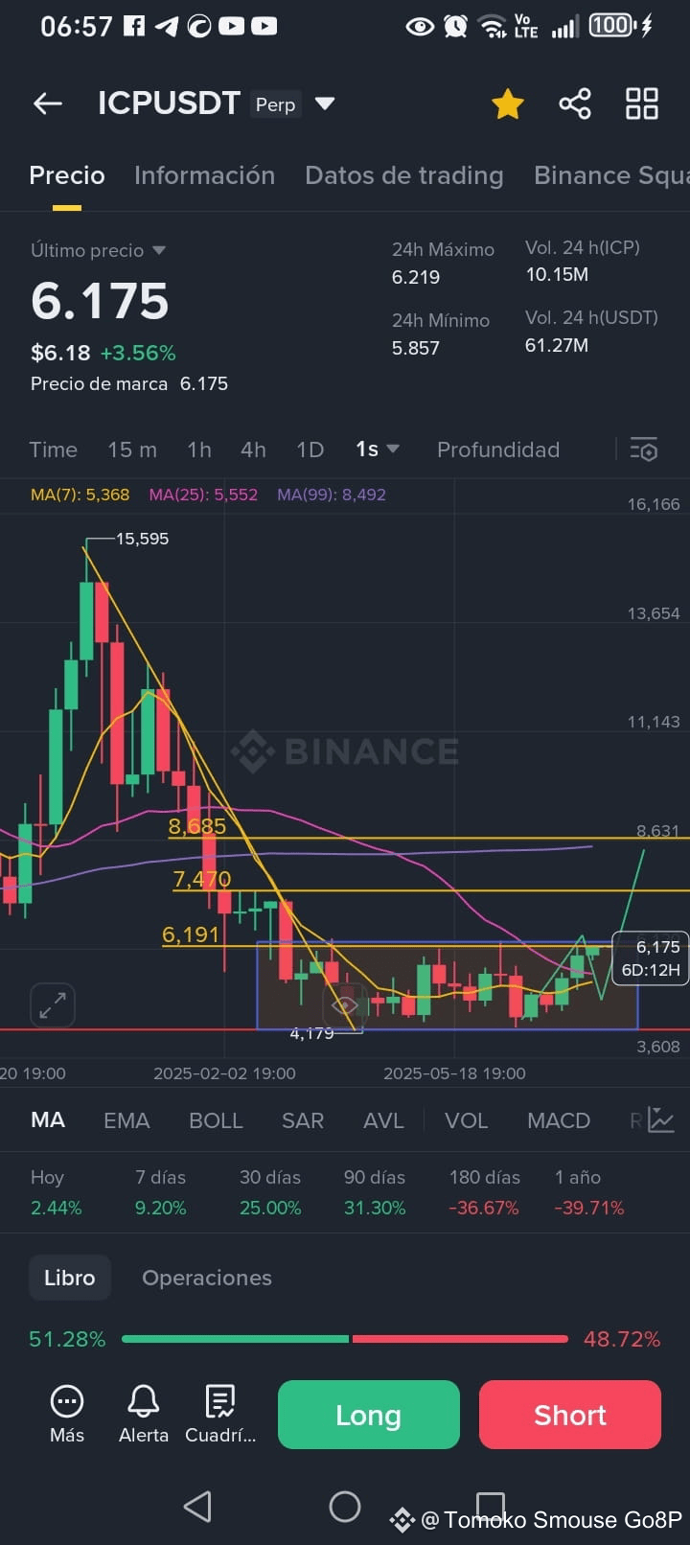The image size is (690, 1545).
Task: Open the grid layout icon
Action: (641, 104)
